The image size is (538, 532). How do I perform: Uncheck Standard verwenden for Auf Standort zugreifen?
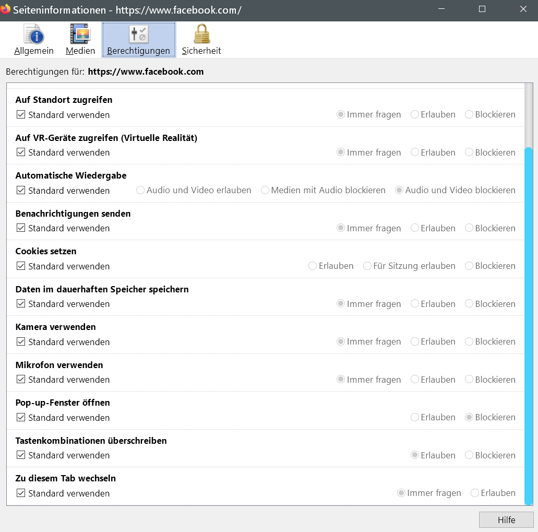point(21,115)
